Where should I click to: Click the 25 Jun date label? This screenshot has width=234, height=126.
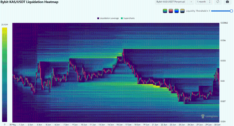(182, 125)
